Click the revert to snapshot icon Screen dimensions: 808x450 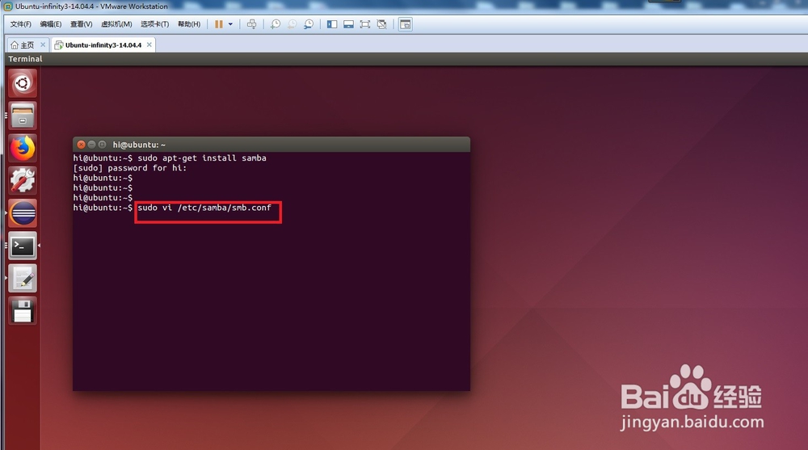click(x=292, y=24)
